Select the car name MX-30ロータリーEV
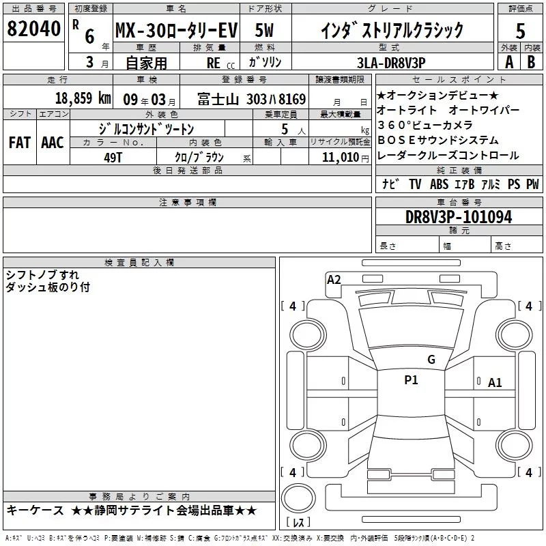The width and height of the screenshot is (546, 546). [176, 30]
